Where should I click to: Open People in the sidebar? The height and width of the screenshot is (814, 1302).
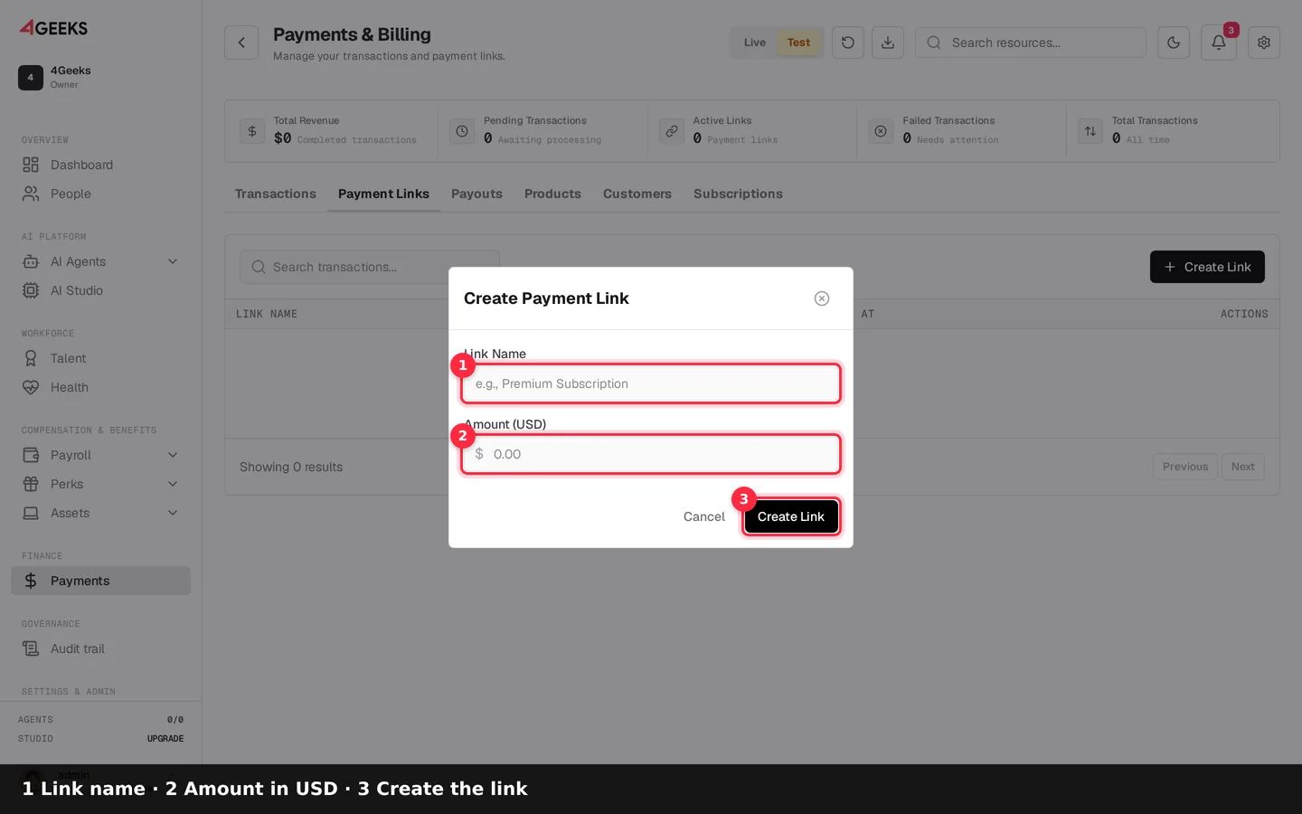[100, 194]
